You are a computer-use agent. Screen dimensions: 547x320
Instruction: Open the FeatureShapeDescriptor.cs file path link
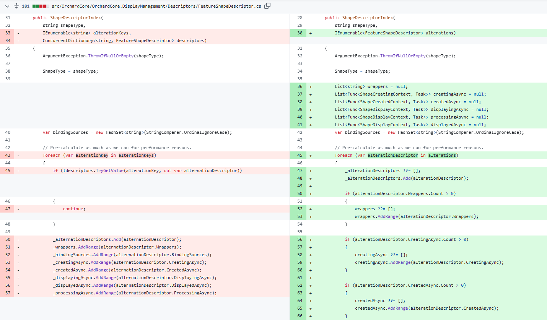pyautogui.click(x=156, y=6)
